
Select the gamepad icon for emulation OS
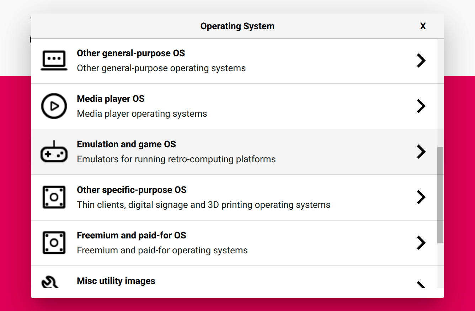[x=54, y=152]
